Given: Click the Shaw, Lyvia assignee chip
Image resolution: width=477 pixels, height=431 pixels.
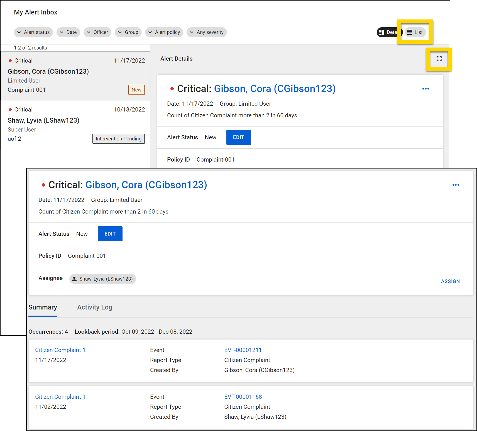Looking at the screenshot, I should [102, 279].
